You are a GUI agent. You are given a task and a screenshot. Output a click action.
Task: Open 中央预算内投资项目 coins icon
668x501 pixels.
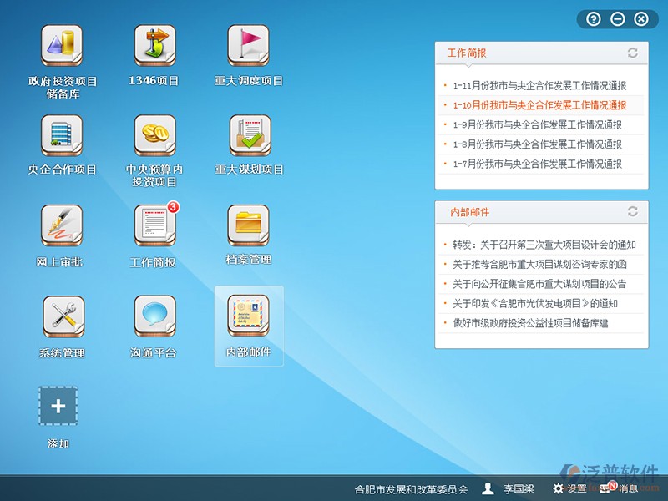(x=155, y=136)
